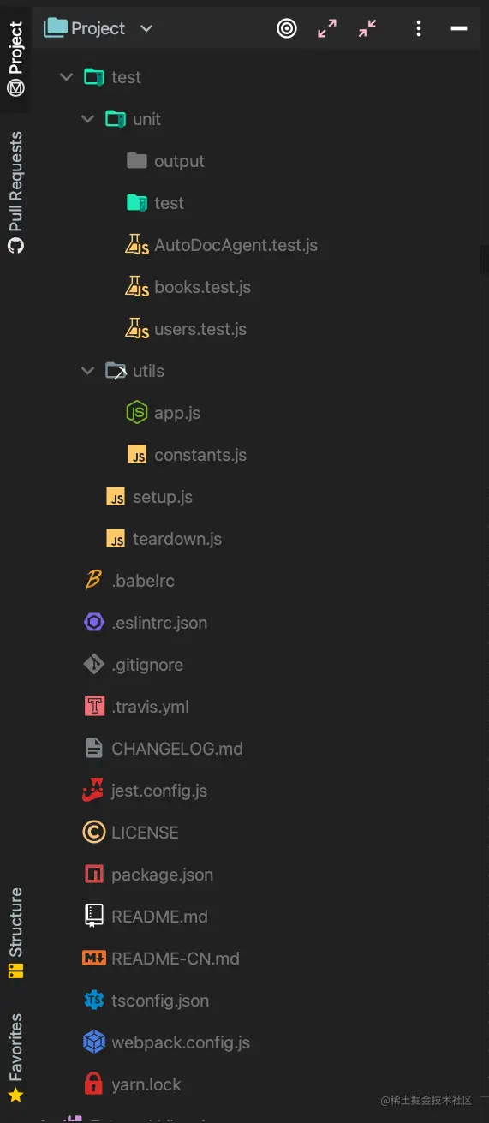Collapse the utils folder

pyautogui.click(x=87, y=371)
